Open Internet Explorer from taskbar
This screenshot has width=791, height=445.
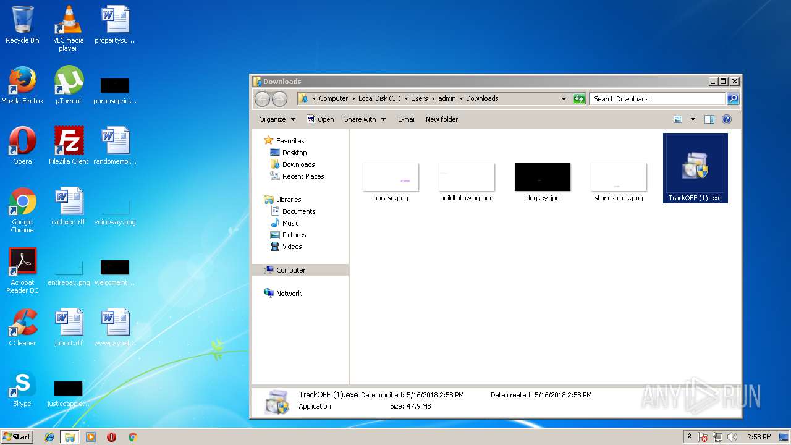pyautogui.click(x=49, y=437)
